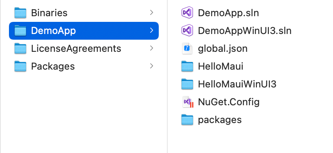Expand the Packages folder chevron
333x153 pixels.
(151, 66)
